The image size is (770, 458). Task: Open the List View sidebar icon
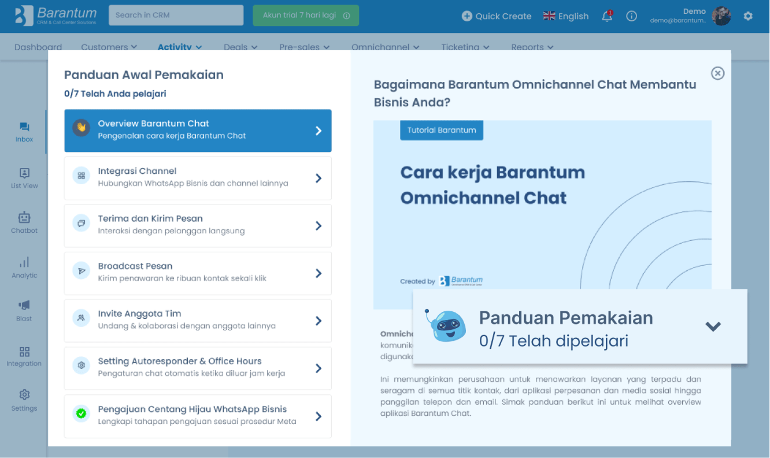coord(24,173)
